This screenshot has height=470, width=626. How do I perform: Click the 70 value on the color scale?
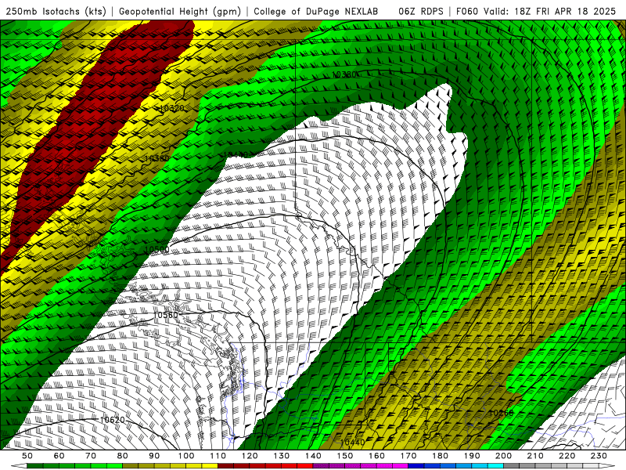point(91,456)
